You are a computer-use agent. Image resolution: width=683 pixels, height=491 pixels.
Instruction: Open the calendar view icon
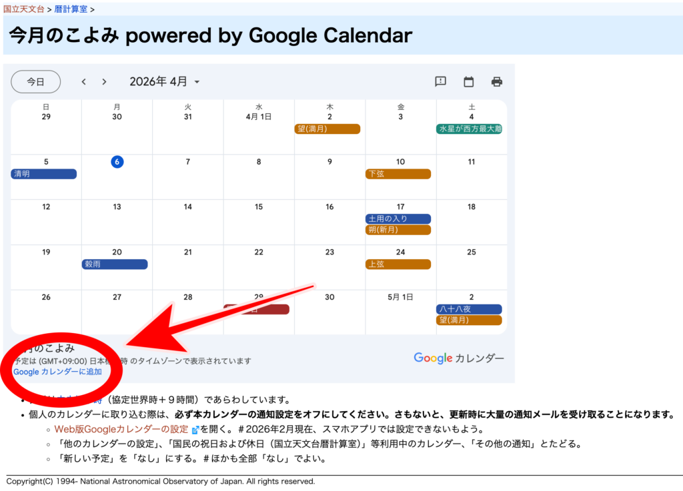click(x=469, y=82)
